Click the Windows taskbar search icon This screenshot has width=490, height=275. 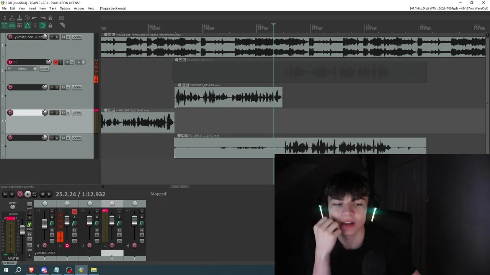click(18, 270)
